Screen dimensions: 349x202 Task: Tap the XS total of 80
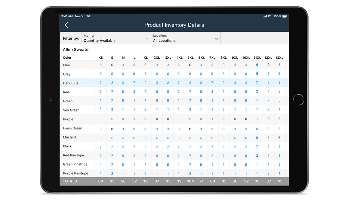click(101, 181)
